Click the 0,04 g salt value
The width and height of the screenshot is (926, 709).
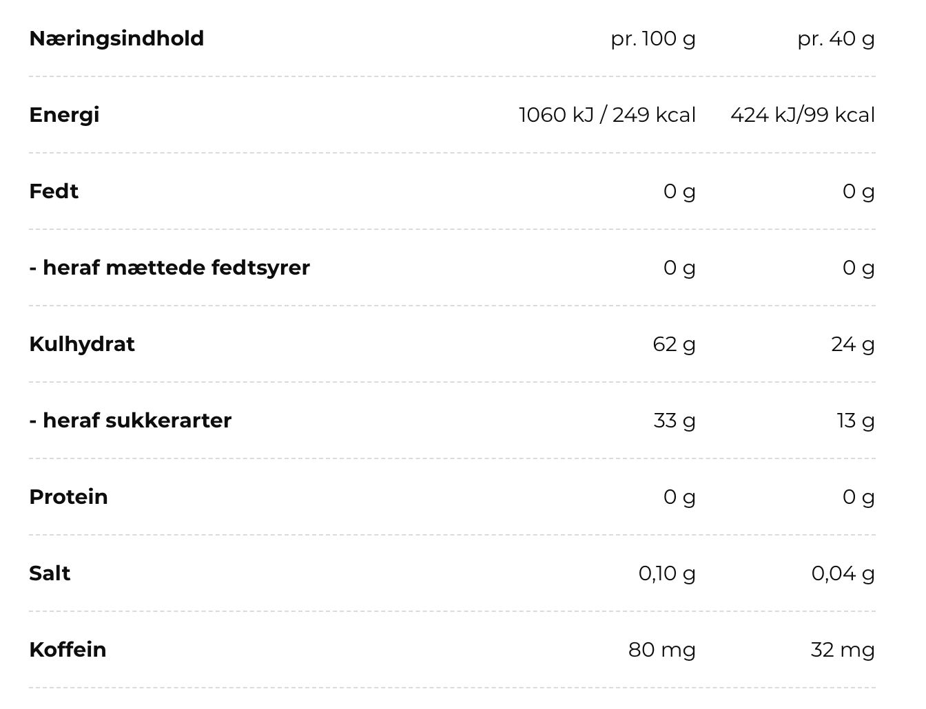point(843,574)
